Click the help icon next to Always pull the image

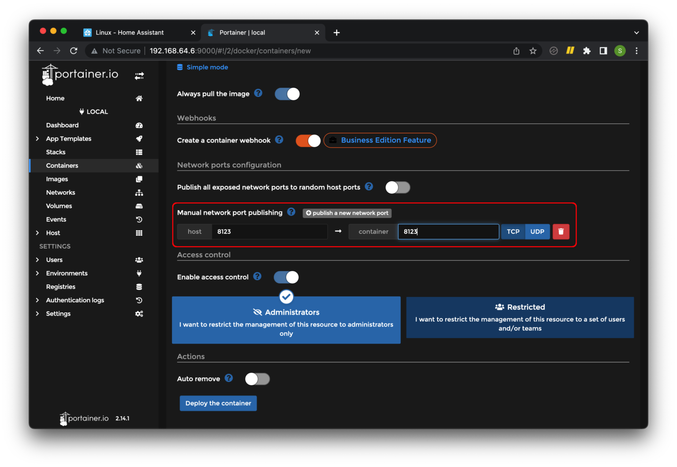[x=258, y=93]
